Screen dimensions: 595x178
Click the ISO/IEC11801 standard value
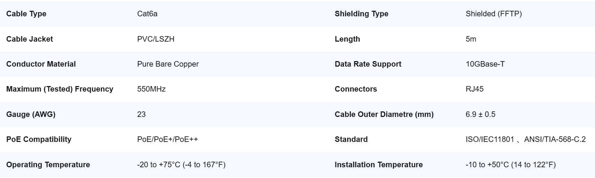tap(490, 139)
